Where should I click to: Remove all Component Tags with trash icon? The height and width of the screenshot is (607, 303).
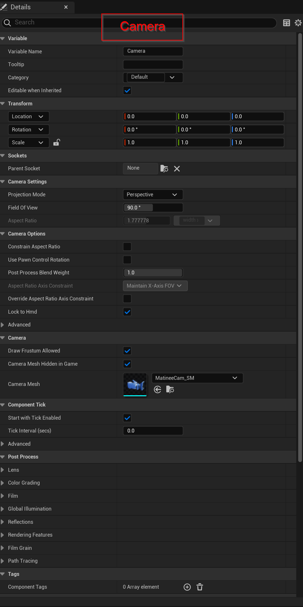[x=200, y=587]
